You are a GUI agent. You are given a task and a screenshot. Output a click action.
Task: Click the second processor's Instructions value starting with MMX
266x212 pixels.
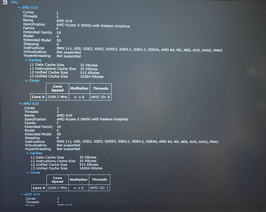[x=137, y=141]
